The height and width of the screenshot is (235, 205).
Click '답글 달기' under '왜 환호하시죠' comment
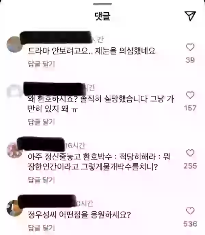[x=41, y=122]
